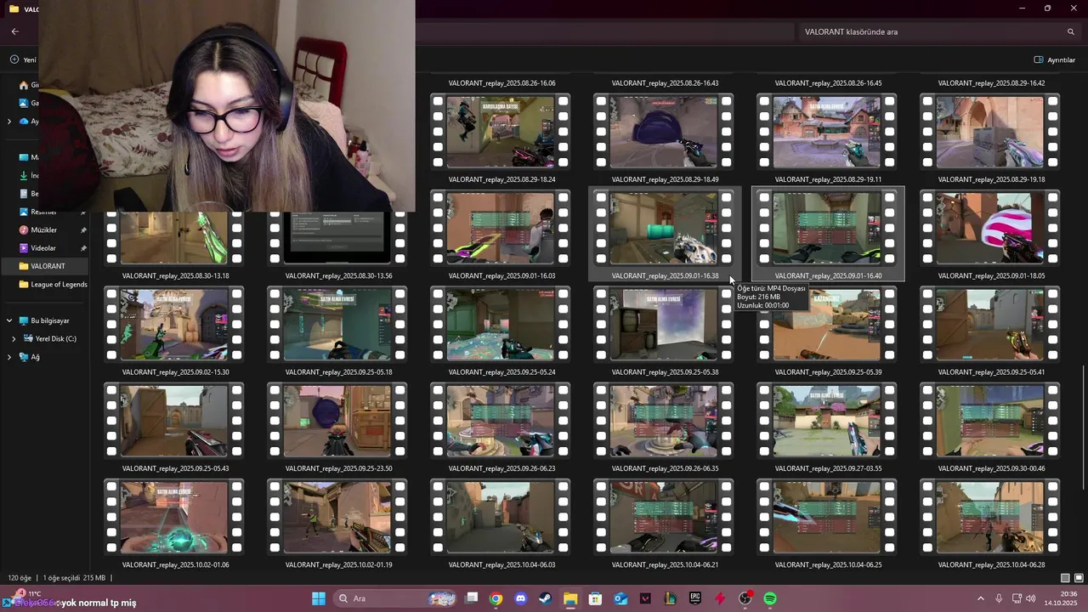1088x612 pixels.
Task: Select thumbnail of replay 2025.09.01-16.40
Action: (x=827, y=228)
